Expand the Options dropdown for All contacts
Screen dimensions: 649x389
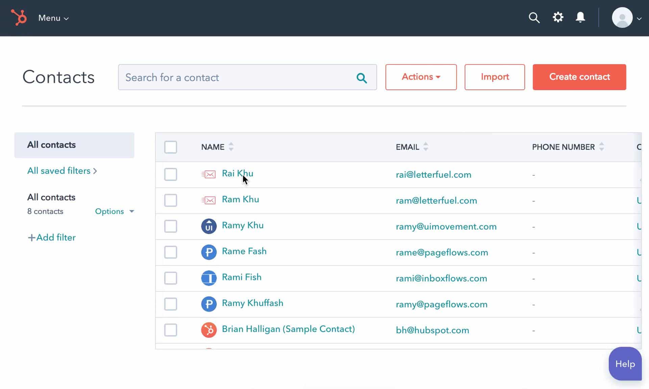tap(114, 211)
